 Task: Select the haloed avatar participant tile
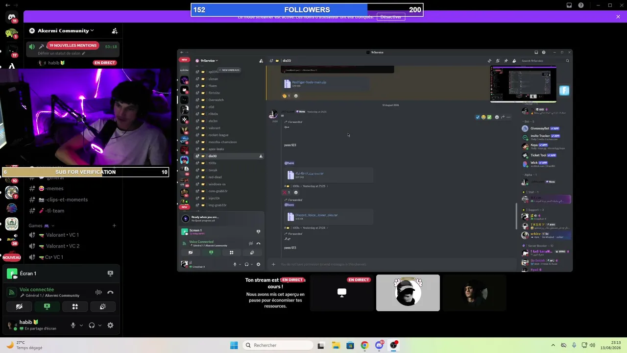(408, 293)
